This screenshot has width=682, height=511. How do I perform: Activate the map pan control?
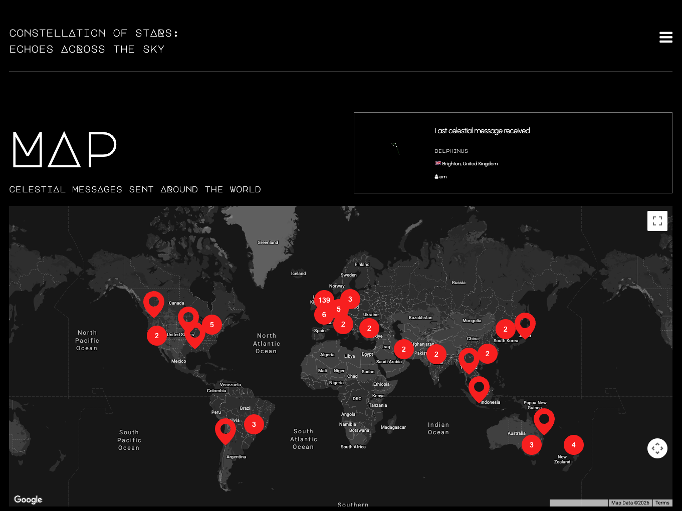point(657,448)
